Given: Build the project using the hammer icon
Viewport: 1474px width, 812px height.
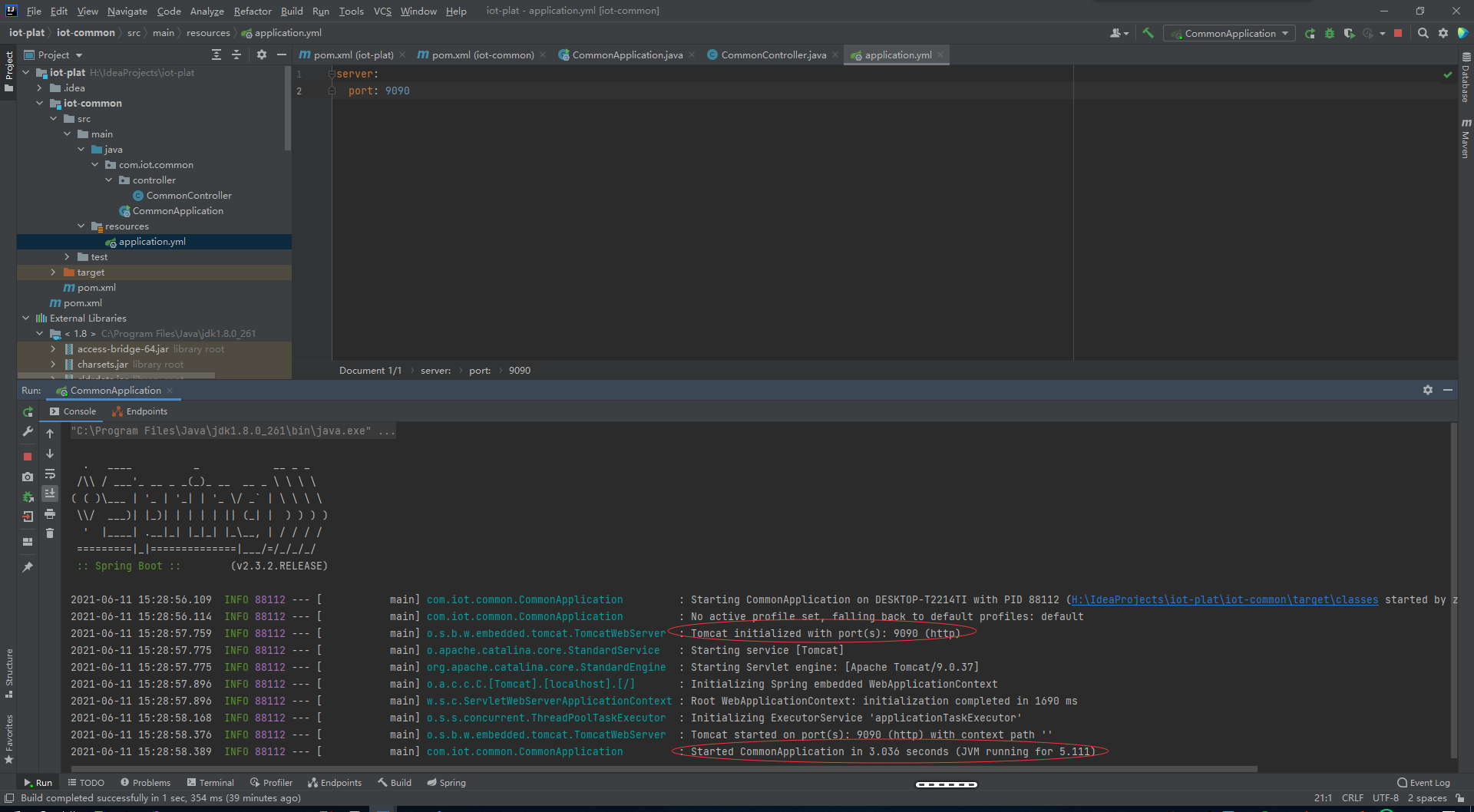Looking at the screenshot, I should point(1148,33).
